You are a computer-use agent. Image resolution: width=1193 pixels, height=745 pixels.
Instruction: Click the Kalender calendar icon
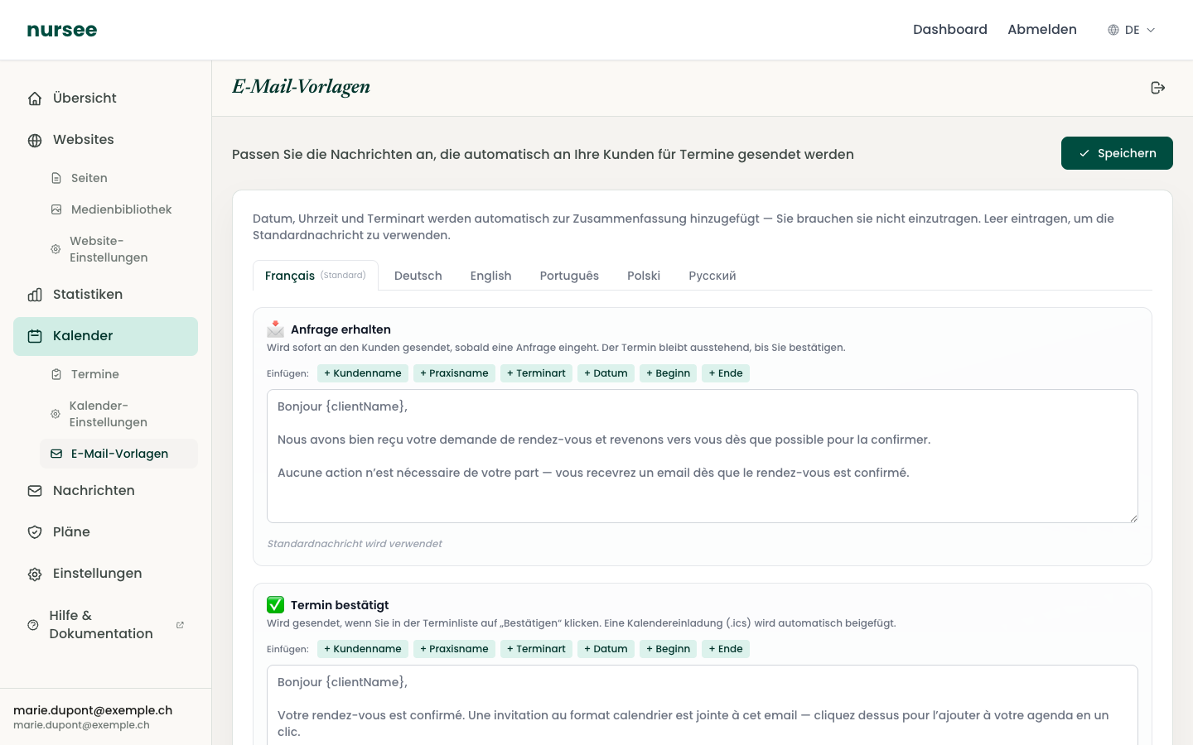(35, 336)
